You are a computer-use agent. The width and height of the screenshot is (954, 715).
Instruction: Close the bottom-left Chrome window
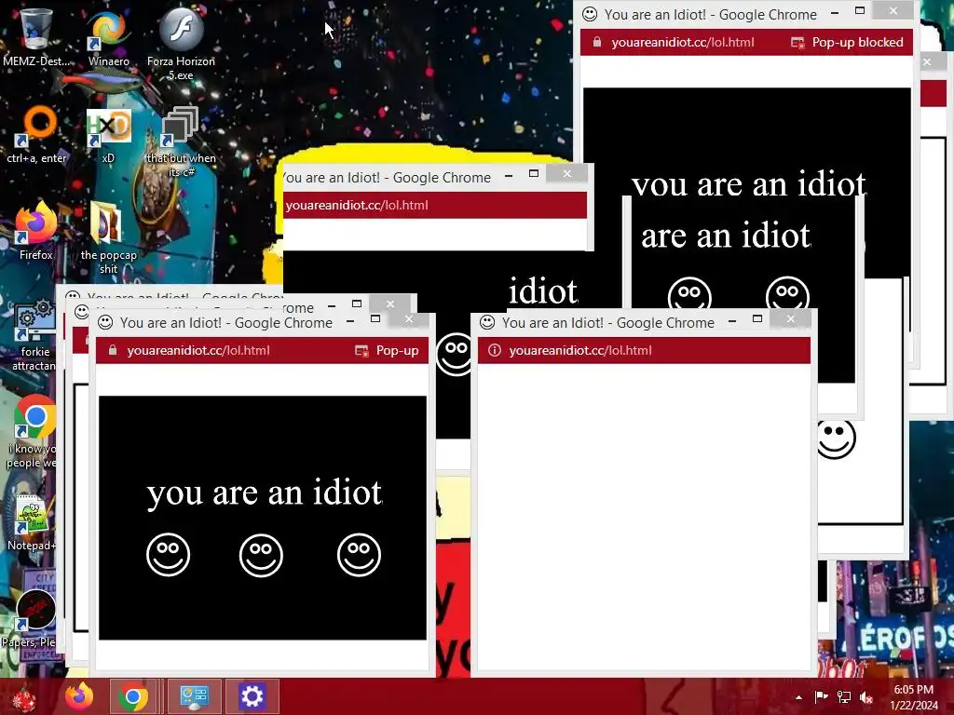click(409, 318)
